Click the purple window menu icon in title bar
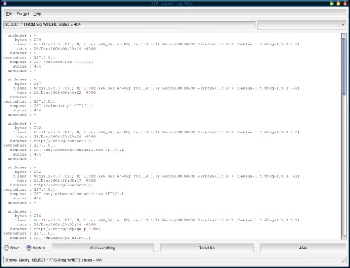Screen dimensions: 350x268 tap(5, 3)
